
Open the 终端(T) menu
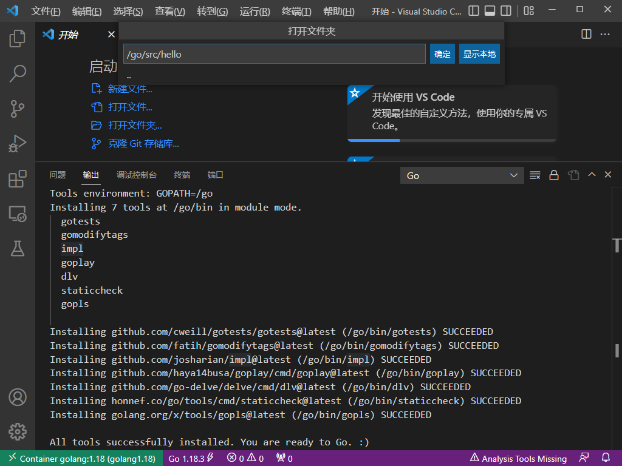296,11
